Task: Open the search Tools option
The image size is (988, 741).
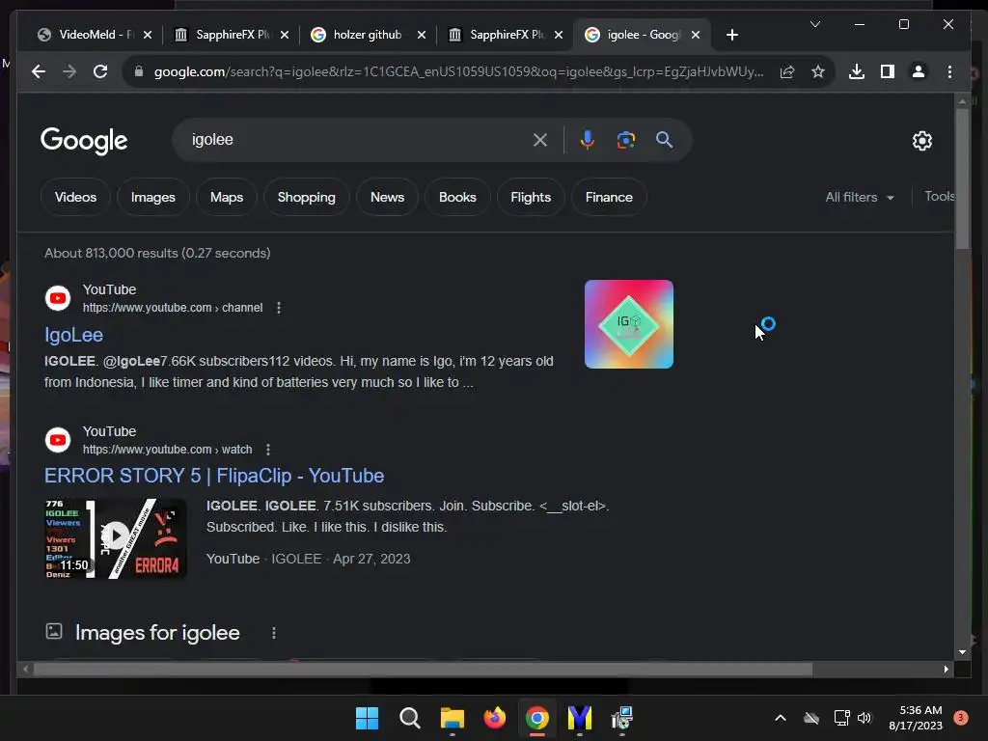Action: tap(939, 197)
